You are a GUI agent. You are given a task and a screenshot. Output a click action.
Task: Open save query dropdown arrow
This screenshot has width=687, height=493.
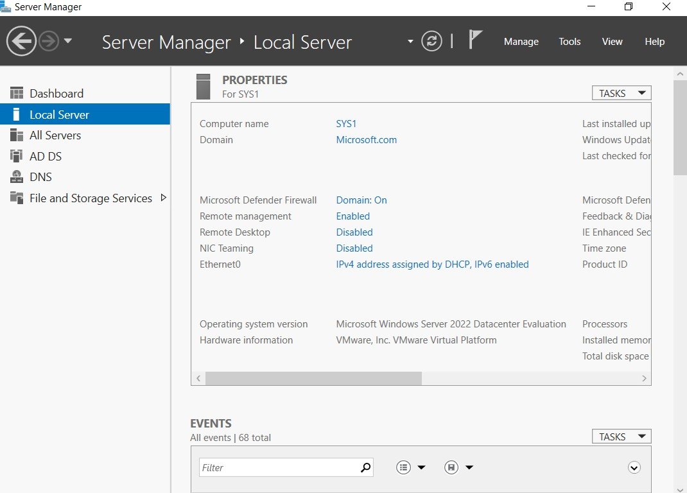click(x=469, y=467)
